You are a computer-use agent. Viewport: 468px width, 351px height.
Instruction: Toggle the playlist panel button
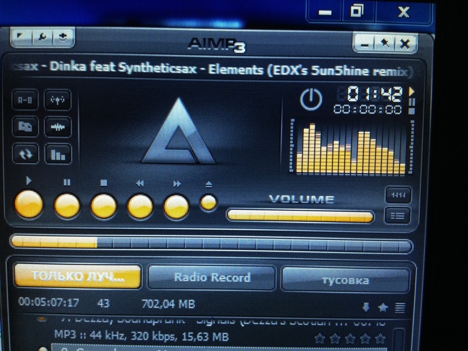click(x=398, y=215)
